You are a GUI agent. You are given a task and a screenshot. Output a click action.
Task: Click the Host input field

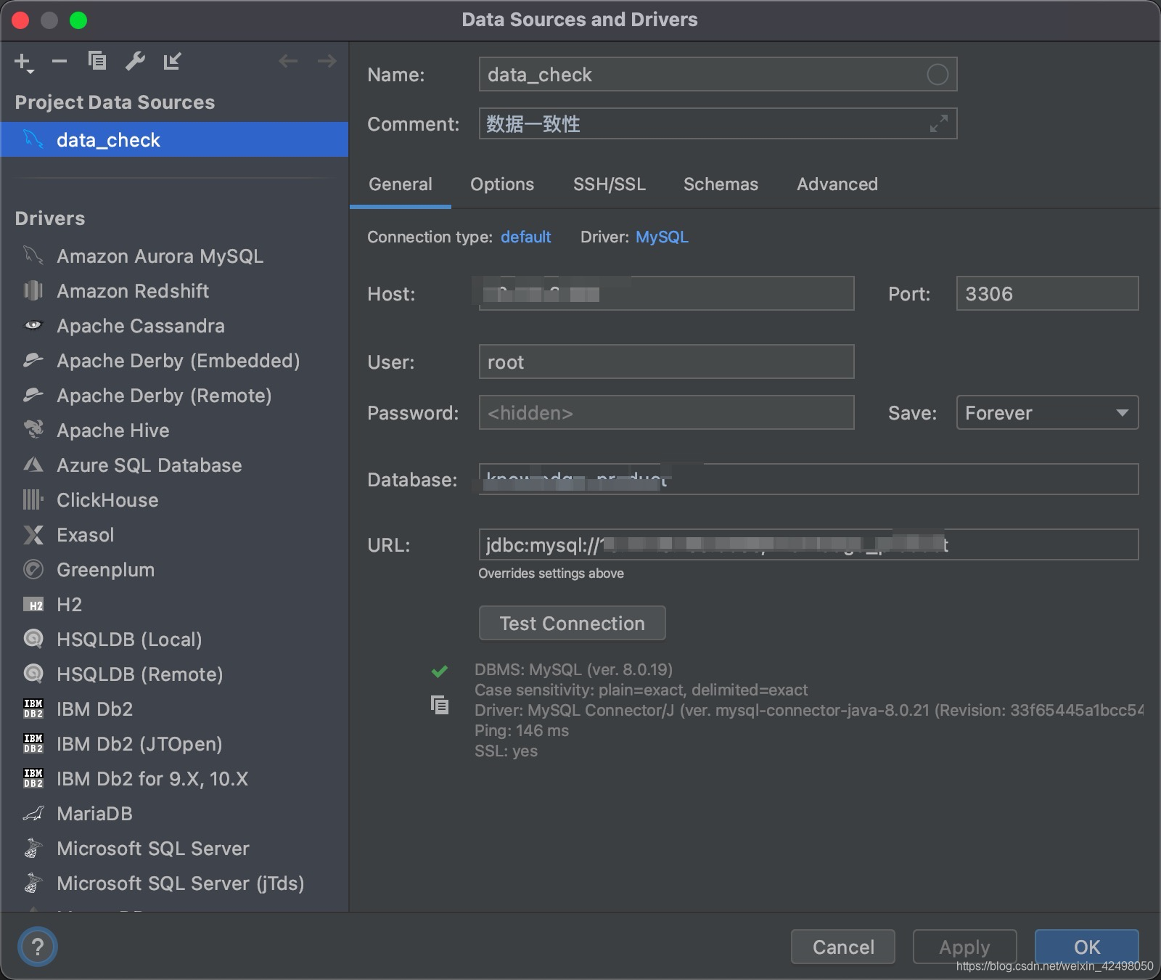click(666, 293)
